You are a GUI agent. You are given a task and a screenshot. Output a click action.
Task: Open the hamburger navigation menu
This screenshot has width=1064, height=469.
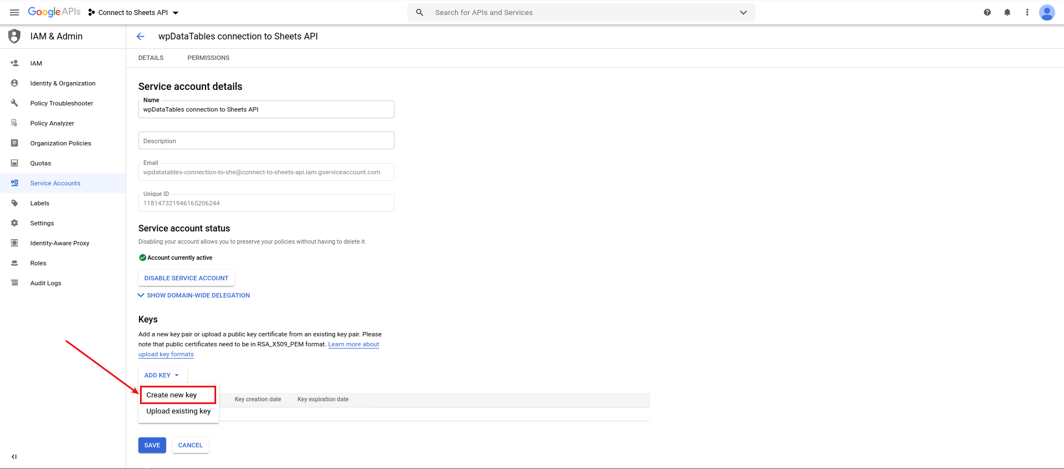pyautogui.click(x=14, y=12)
